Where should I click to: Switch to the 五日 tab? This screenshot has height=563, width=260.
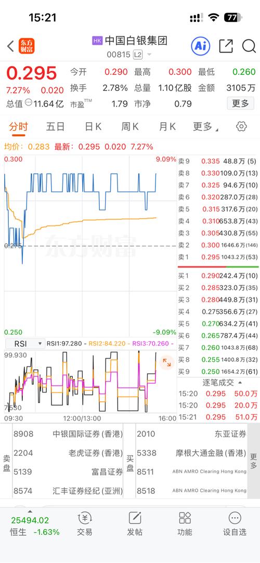point(55,126)
